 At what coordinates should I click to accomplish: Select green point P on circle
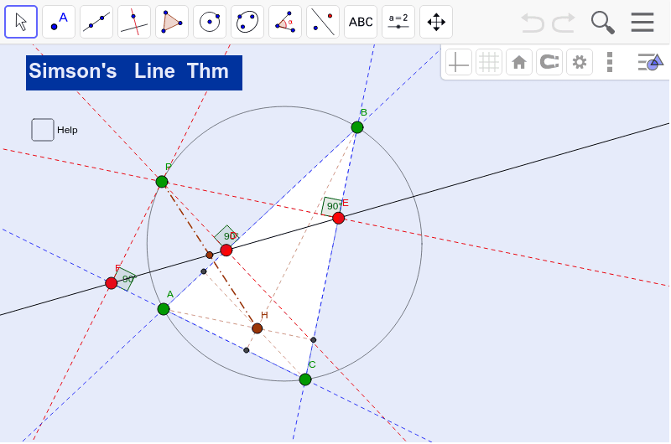(x=162, y=182)
